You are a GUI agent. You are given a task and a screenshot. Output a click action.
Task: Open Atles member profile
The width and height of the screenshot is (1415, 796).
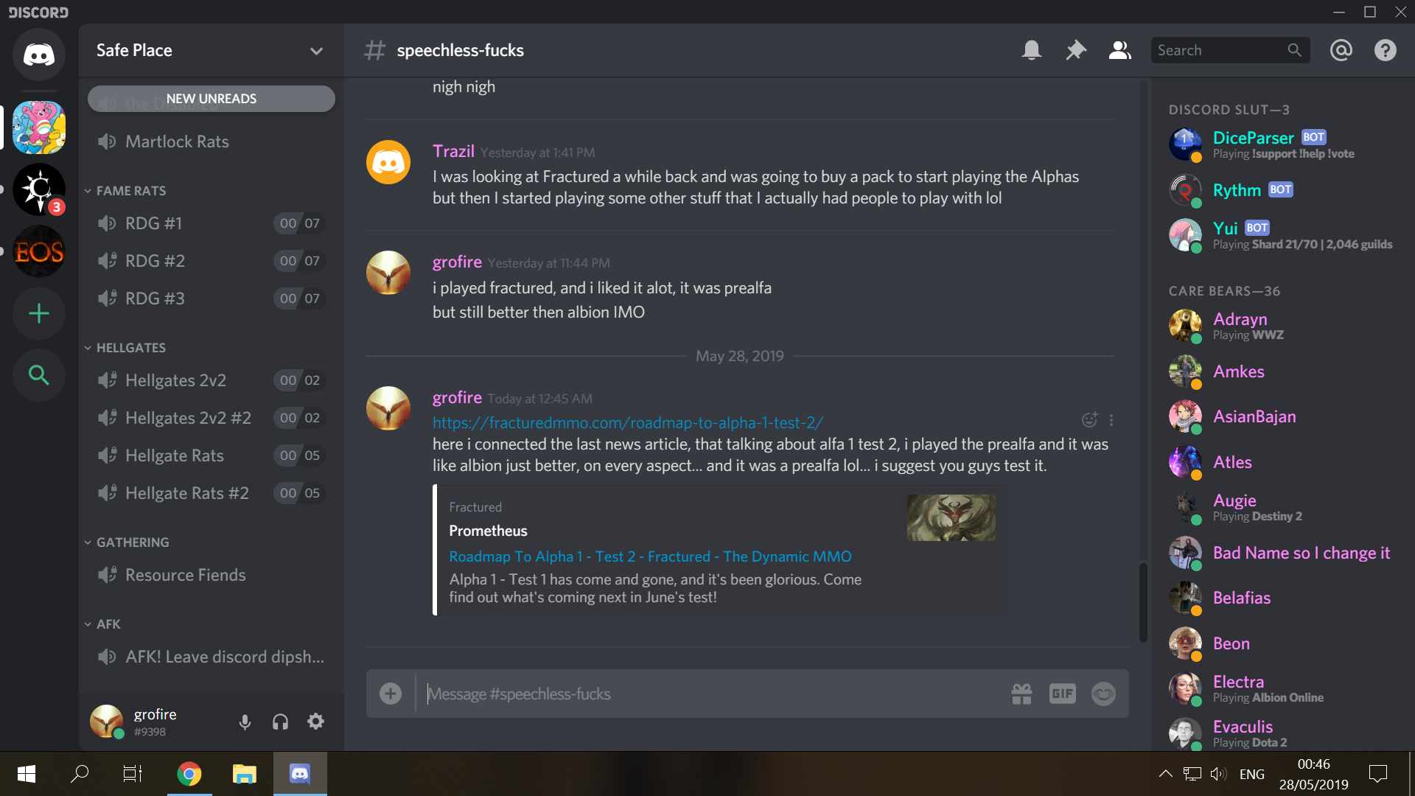(1282, 462)
